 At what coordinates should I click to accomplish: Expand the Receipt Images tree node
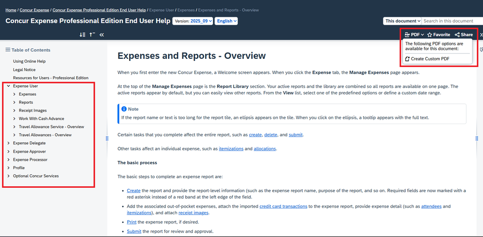pos(14,111)
